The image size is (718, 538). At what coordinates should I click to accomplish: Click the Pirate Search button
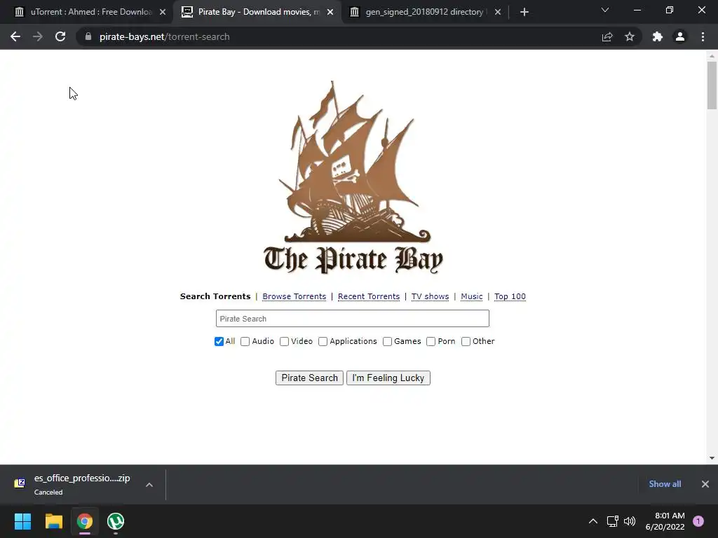[309, 378]
